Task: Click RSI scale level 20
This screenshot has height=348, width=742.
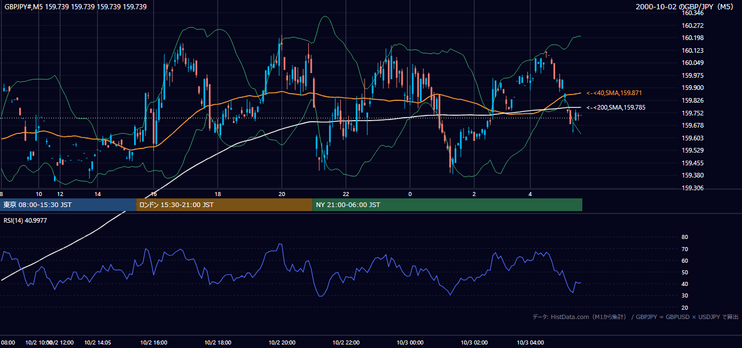Action: 685,307
